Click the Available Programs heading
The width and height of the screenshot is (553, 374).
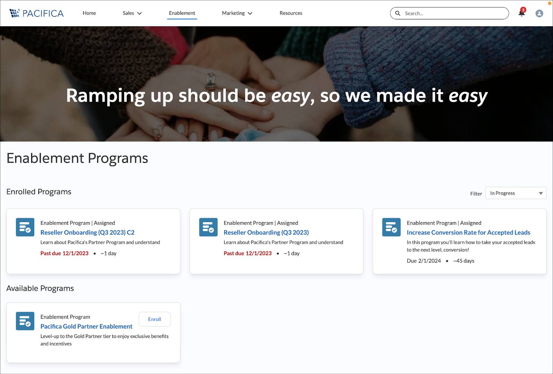pyautogui.click(x=40, y=288)
